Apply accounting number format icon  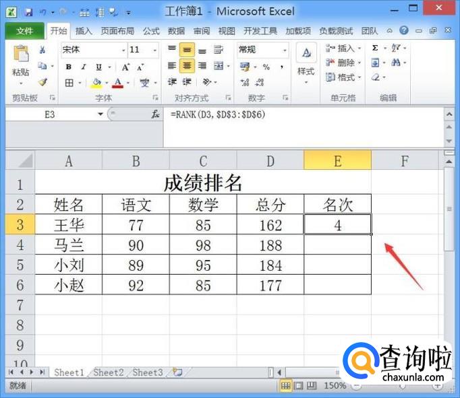[245, 67]
